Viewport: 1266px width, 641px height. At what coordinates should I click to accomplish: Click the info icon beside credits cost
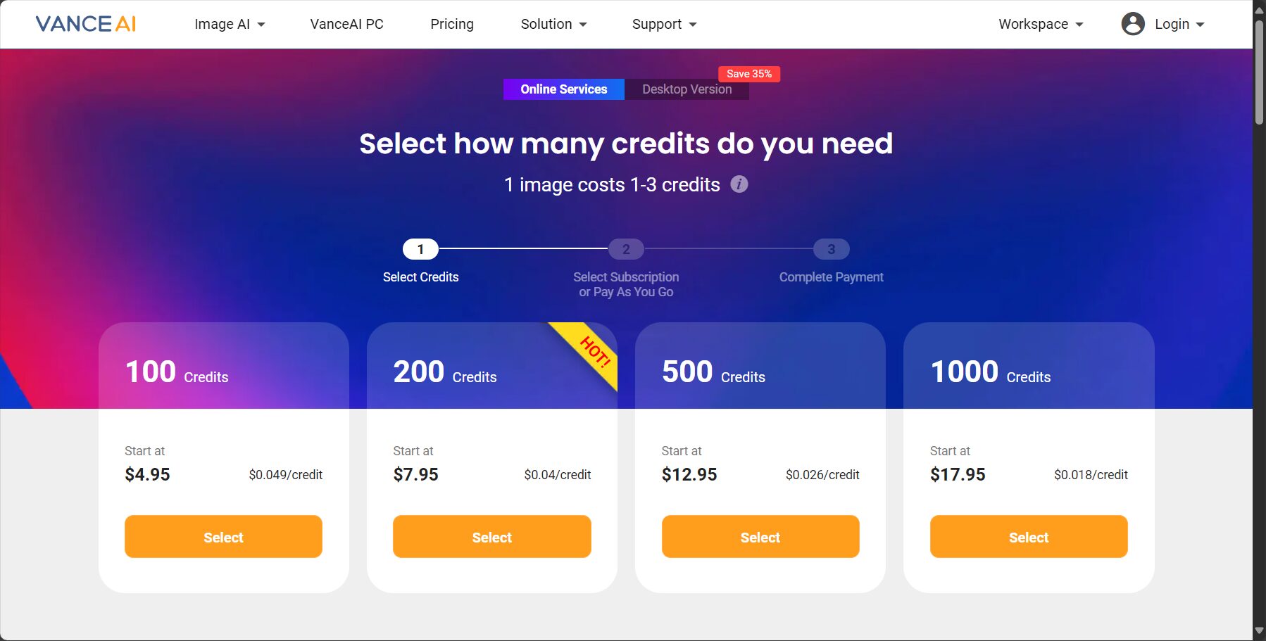click(739, 184)
